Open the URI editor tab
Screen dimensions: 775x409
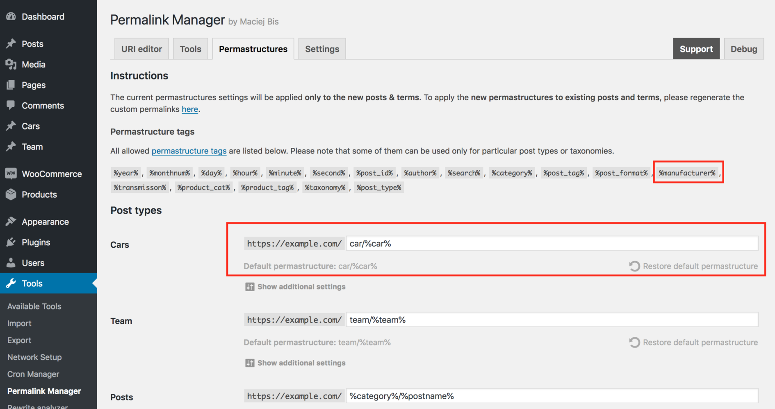point(141,48)
